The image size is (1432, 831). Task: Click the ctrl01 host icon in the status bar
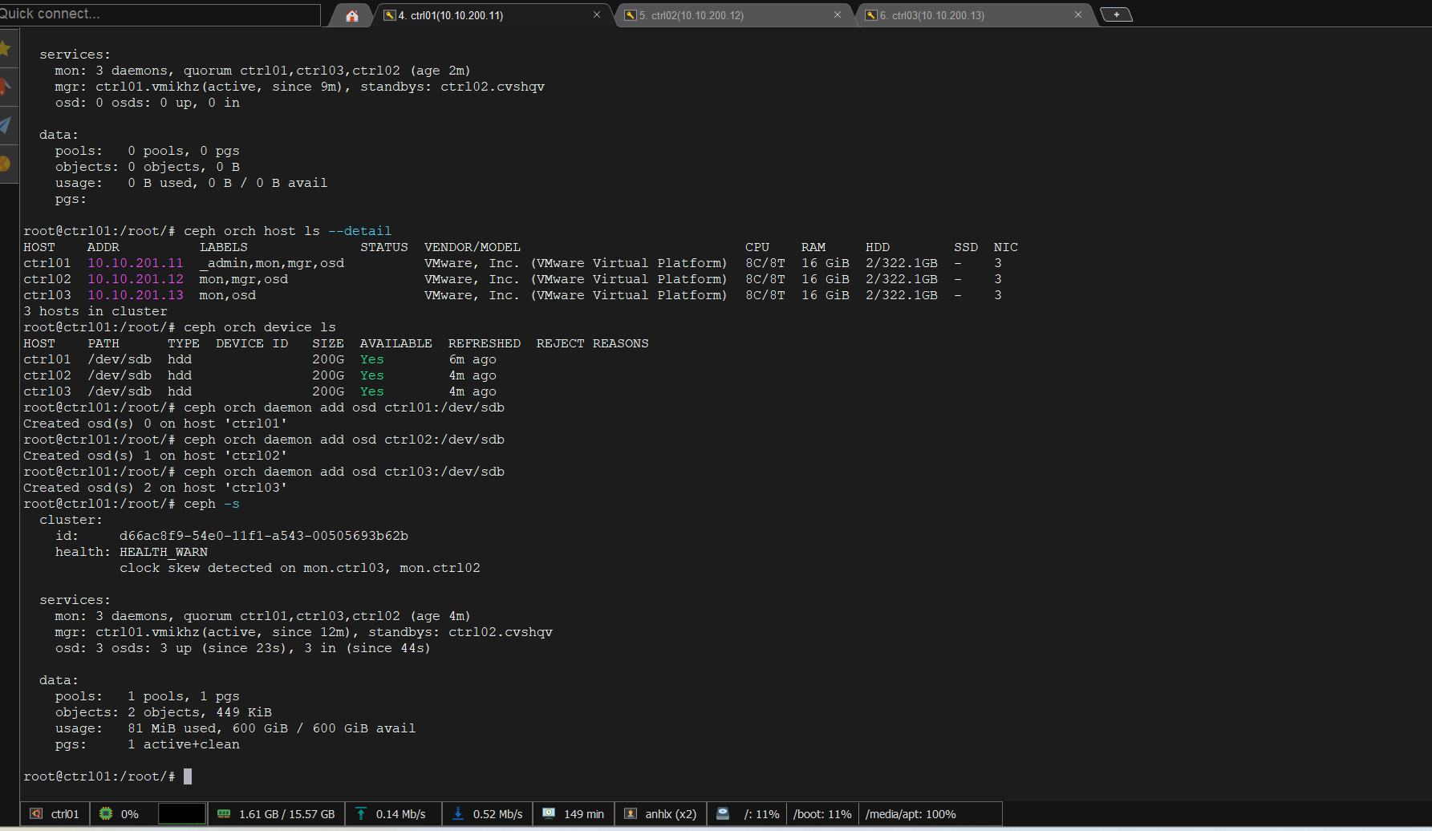[36, 813]
